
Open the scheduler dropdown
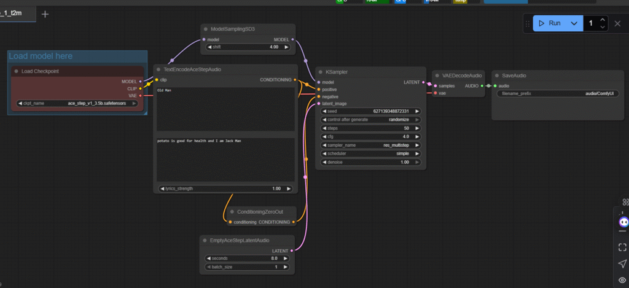[371, 154]
